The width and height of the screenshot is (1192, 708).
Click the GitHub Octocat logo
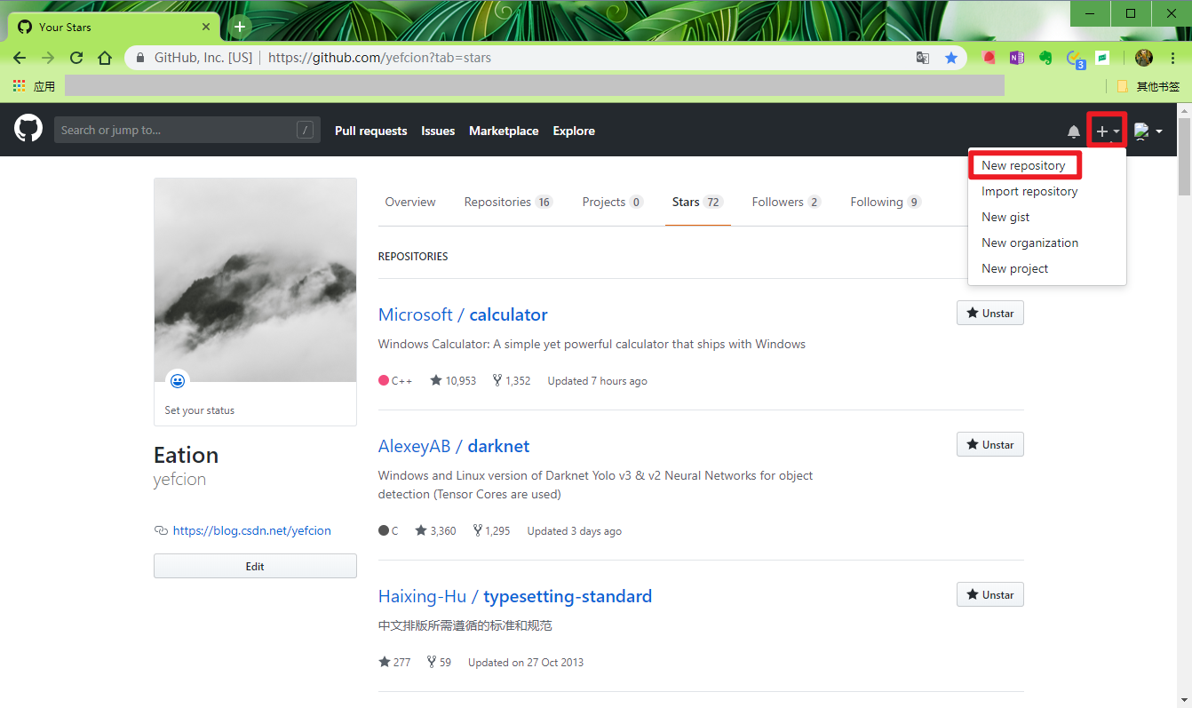click(28, 129)
